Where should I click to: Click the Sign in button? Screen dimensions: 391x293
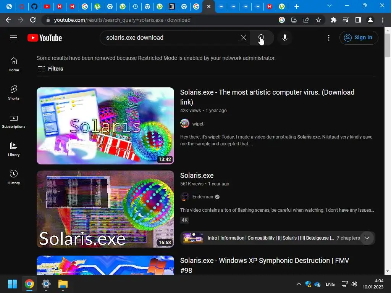(x=359, y=38)
